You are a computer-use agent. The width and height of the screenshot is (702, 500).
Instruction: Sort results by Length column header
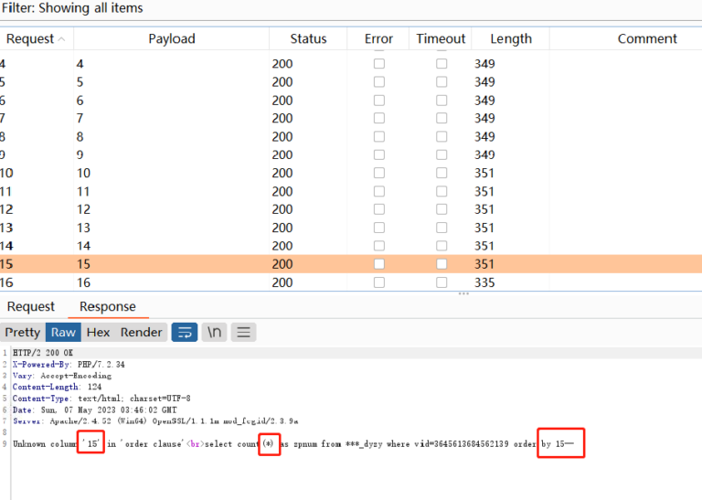[510, 38]
